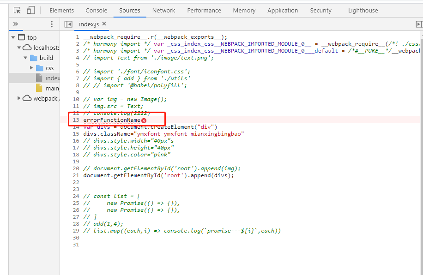423x275 pixels.
Task: Add a breakpoint at line 29
Action: pos(75,230)
